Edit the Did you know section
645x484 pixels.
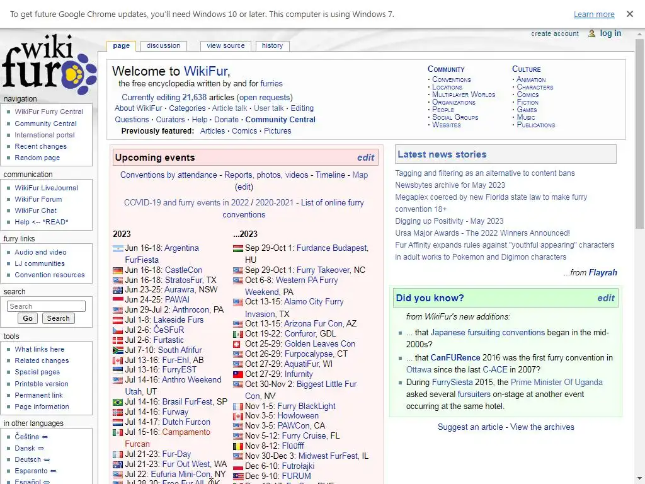point(605,298)
